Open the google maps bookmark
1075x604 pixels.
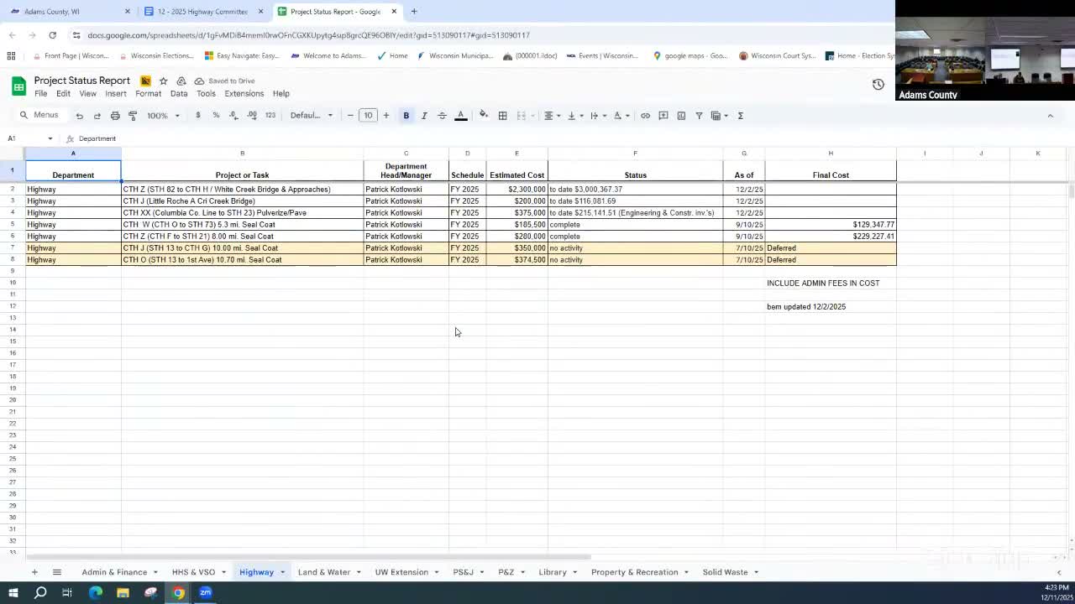pyautogui.click(x=690, y=56)
